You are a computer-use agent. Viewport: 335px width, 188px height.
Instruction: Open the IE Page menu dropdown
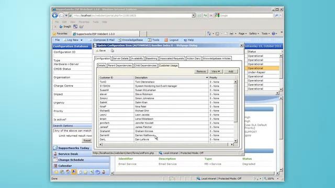point(242,33)
